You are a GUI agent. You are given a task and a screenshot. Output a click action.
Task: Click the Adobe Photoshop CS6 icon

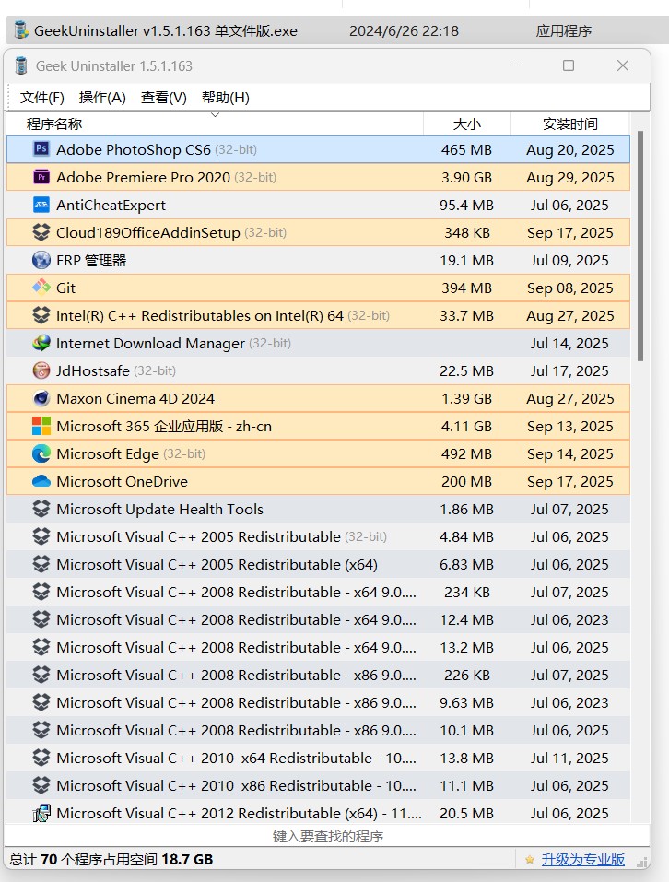click(x=41, y=149)
